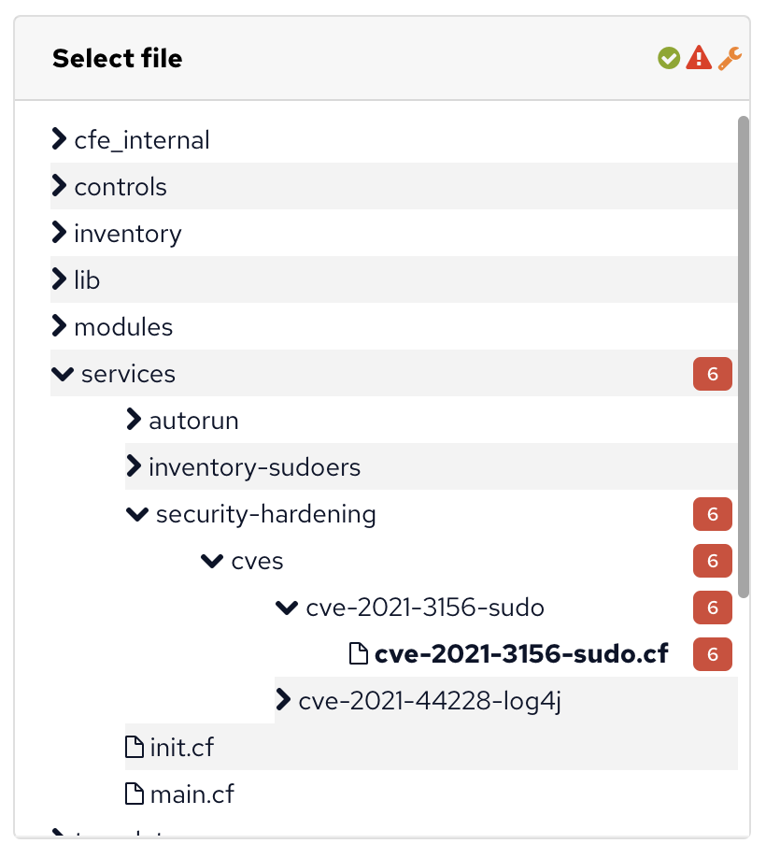The height and width of the screenshot is (858, 766).
Task: Expand the cve-2021-44228-log4j folder
Action: click(283, 700)
